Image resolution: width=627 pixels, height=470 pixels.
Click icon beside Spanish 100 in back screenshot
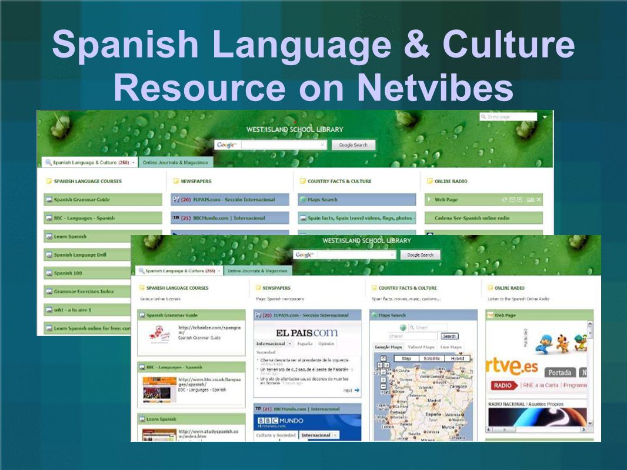49,273
